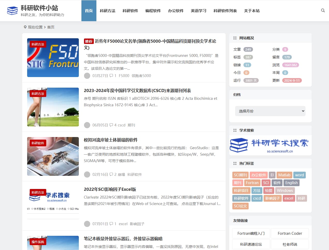Switch to the 英语学习 section

pyautogui.click(x=198, y=11)
